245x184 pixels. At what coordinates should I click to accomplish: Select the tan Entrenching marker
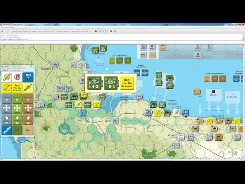click(x=28, y=99)
